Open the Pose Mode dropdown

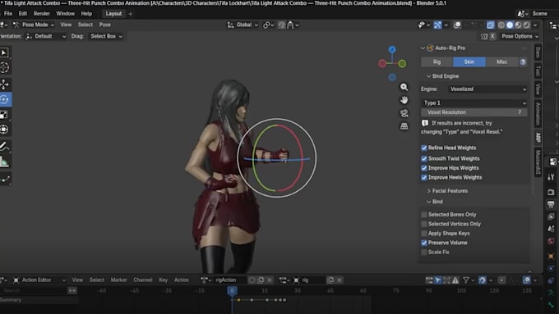[x=34, y=25]
